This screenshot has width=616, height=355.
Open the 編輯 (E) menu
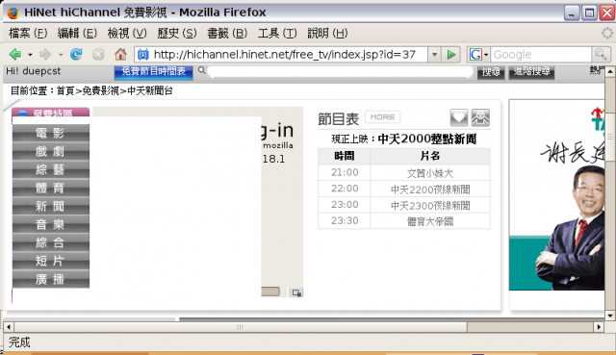(77, 34)
